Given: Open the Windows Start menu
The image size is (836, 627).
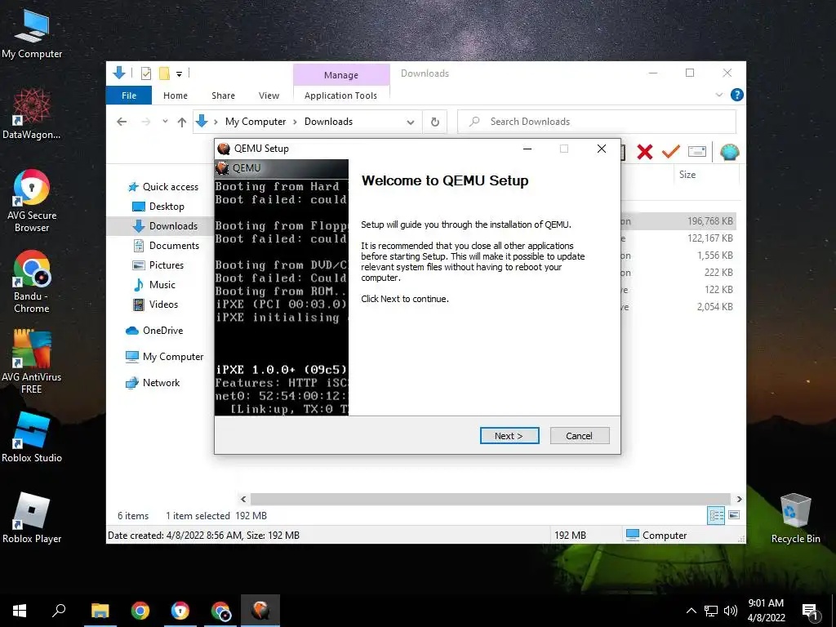Looking at the screenshot, I should click(20, 611).
